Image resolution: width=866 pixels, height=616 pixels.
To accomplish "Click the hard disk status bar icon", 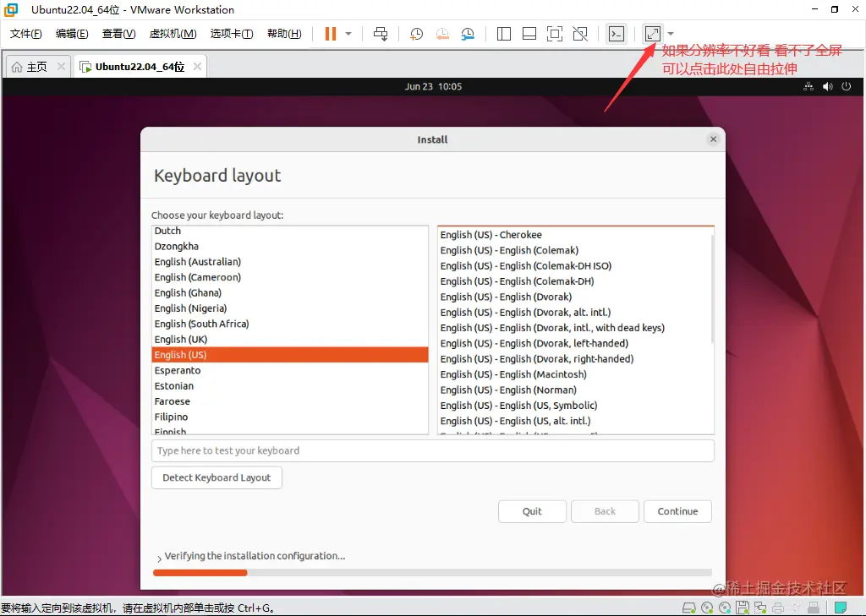I will coord(688,608).
